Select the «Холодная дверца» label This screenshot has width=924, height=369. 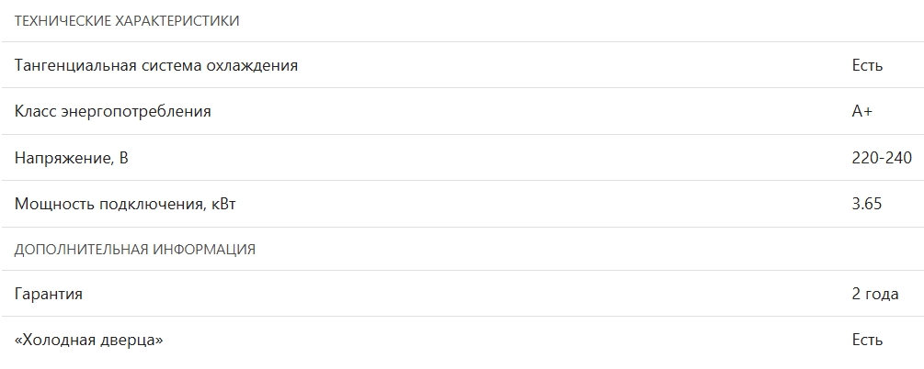click(89, 341)
